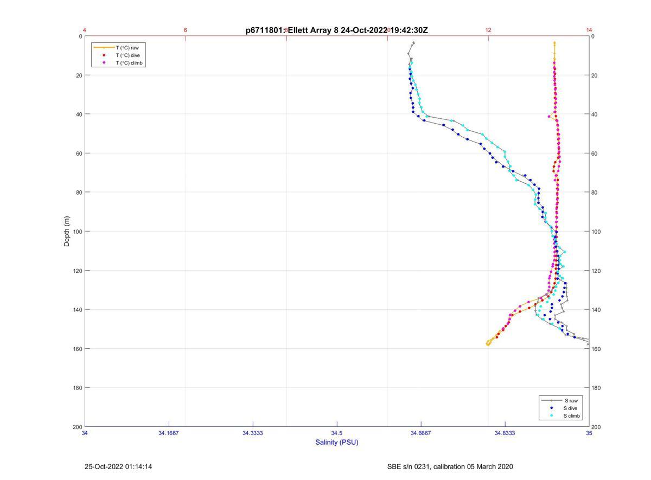Click left depth axis tick '60'
This screenshot has width=651, height=480.
pos(79,153)
